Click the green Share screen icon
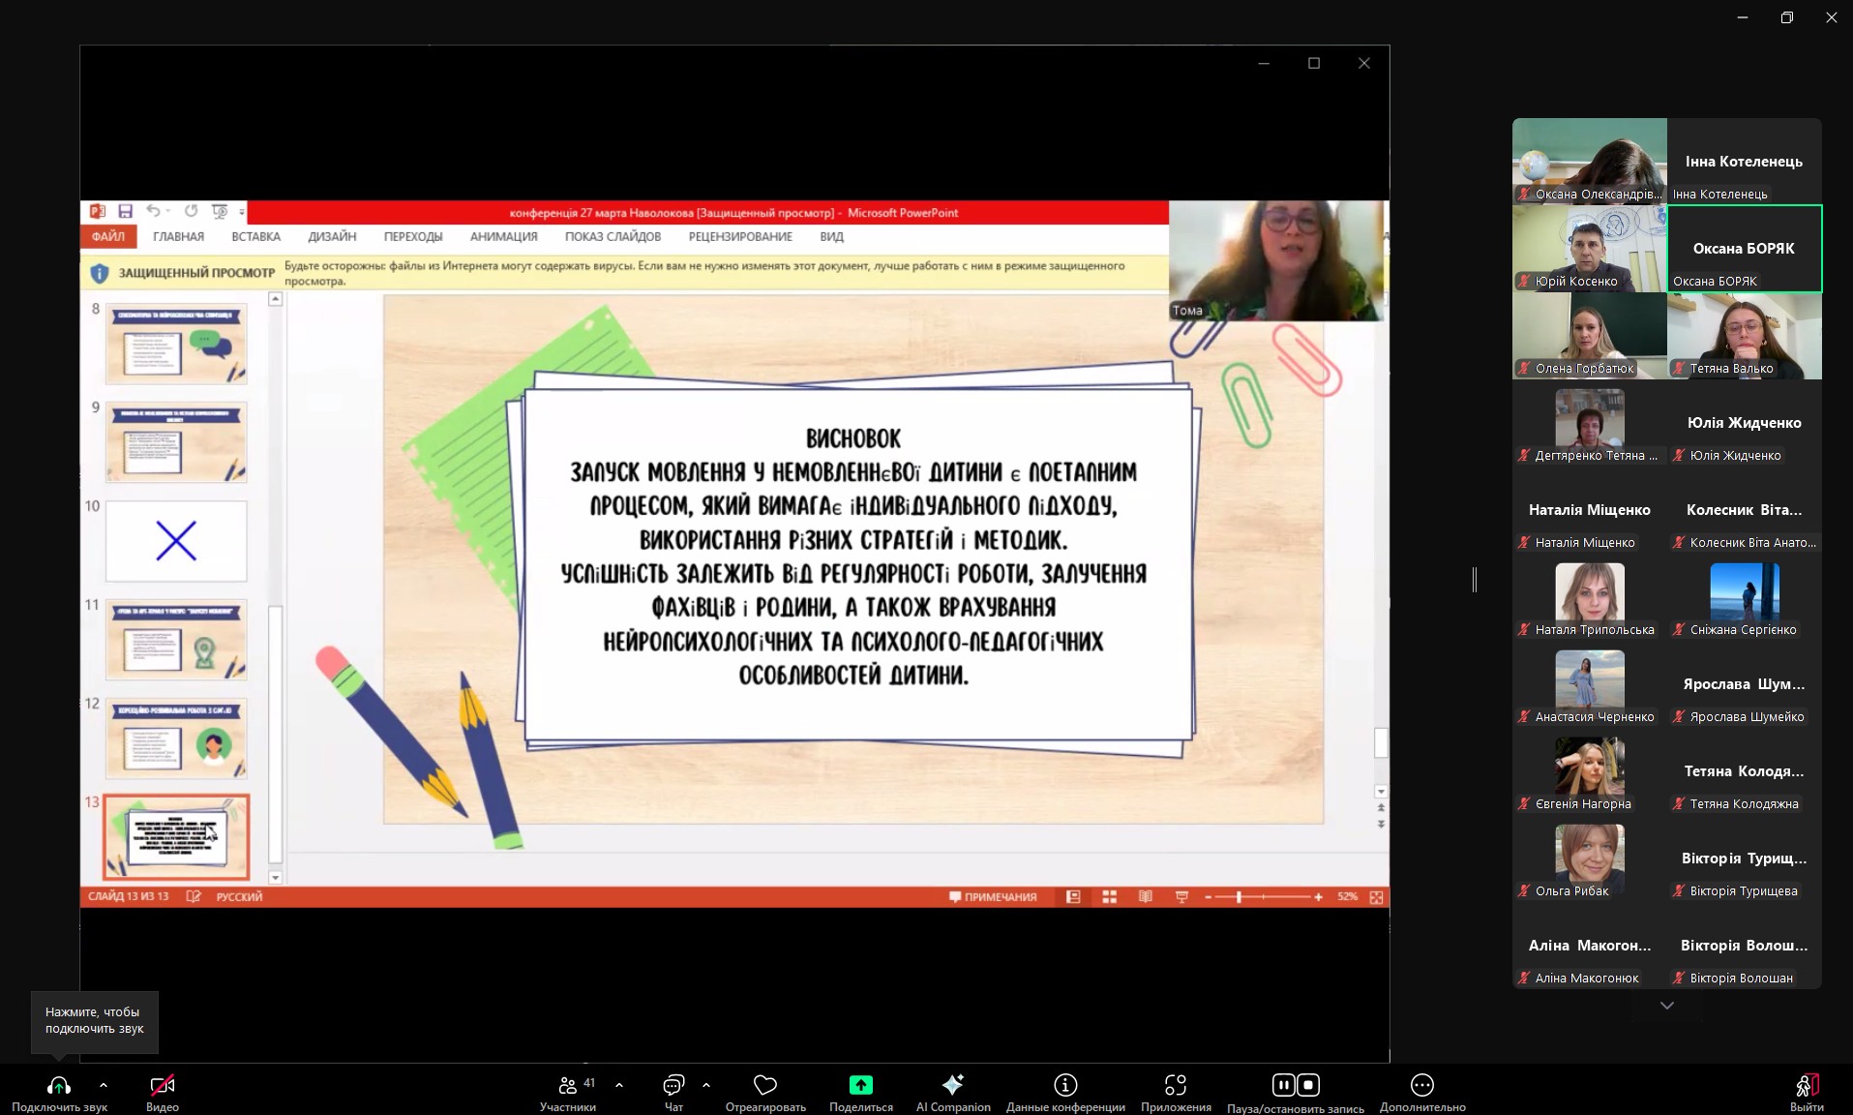This screenshot has height=1115, width=1853. pyautogui.click(x=860, y=1085)
